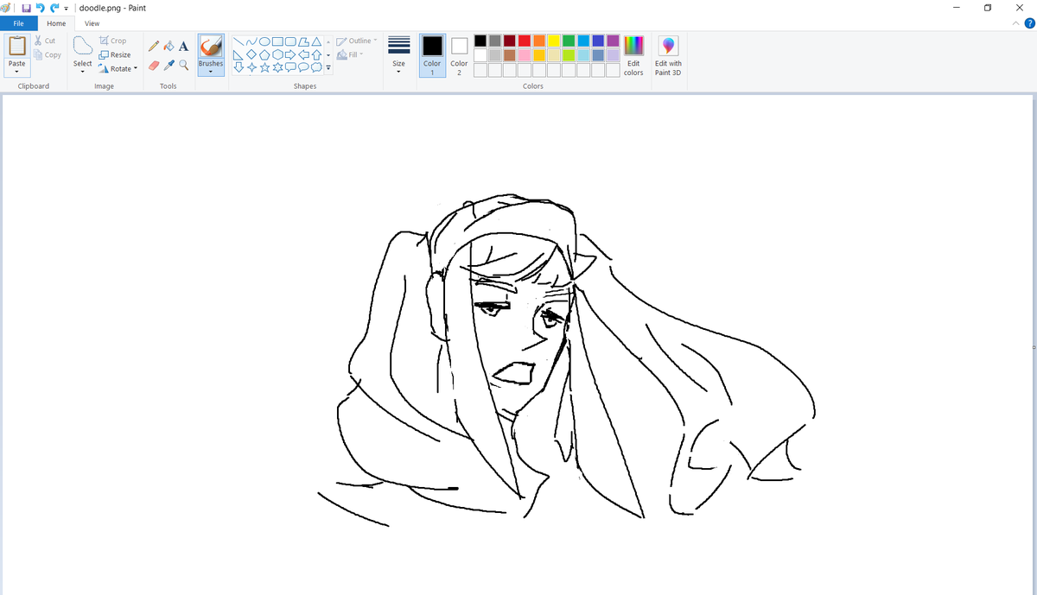Viewport: 1037px width, 595px height.
Task: Pick the dark red color swatch
Action: [510, 41]
